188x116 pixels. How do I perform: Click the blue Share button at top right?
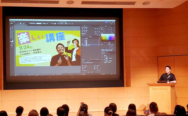pyautogui.click(x=106, y=22)
